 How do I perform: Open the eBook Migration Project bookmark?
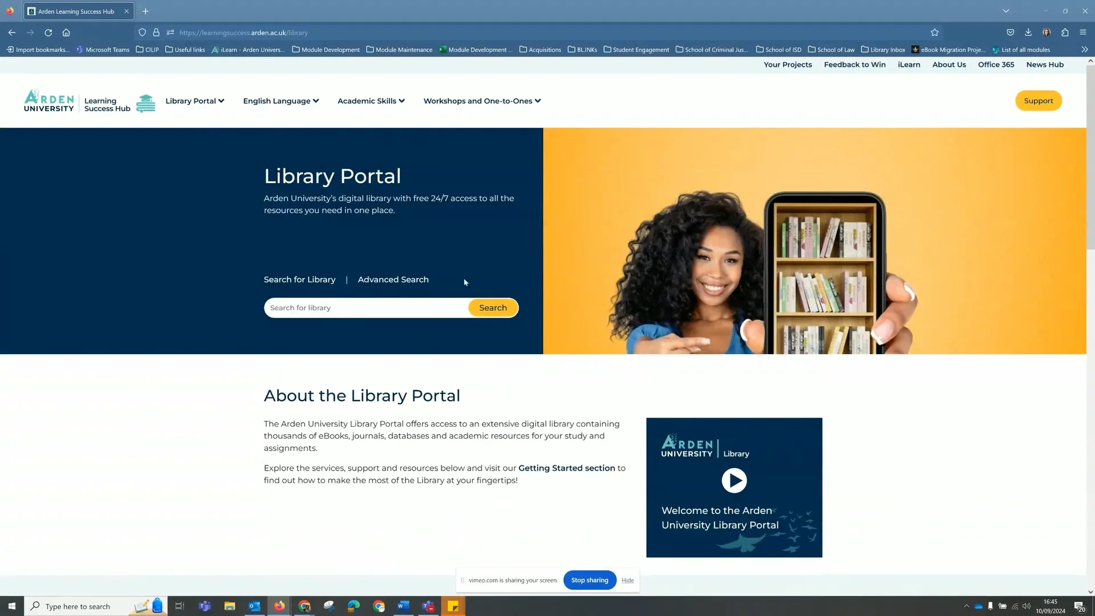coord(948,50)
